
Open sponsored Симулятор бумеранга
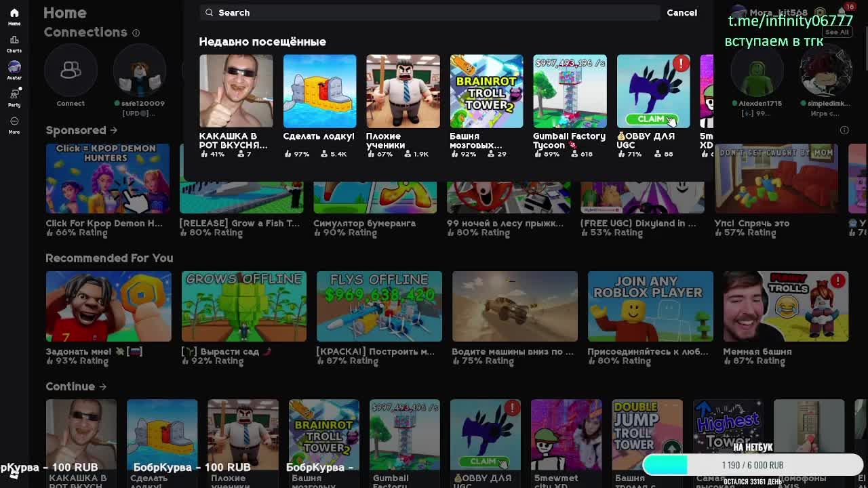tap(375, 197)
